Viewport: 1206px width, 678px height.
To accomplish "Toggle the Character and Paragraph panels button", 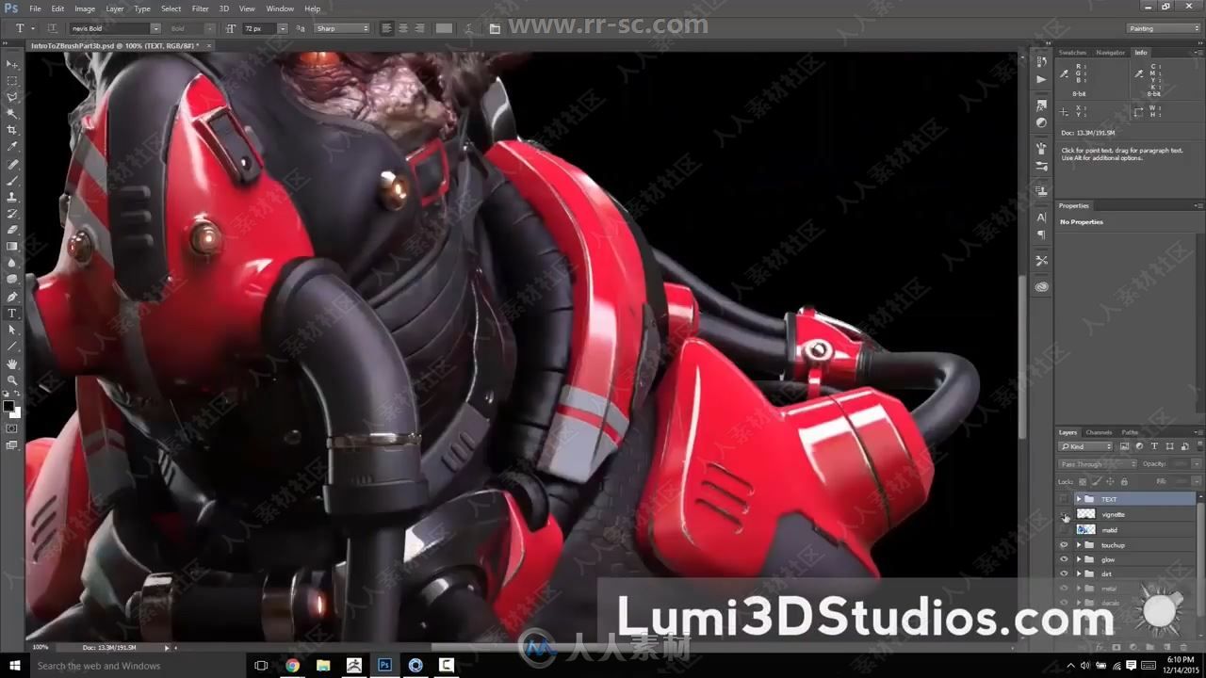I will (495, 29).
